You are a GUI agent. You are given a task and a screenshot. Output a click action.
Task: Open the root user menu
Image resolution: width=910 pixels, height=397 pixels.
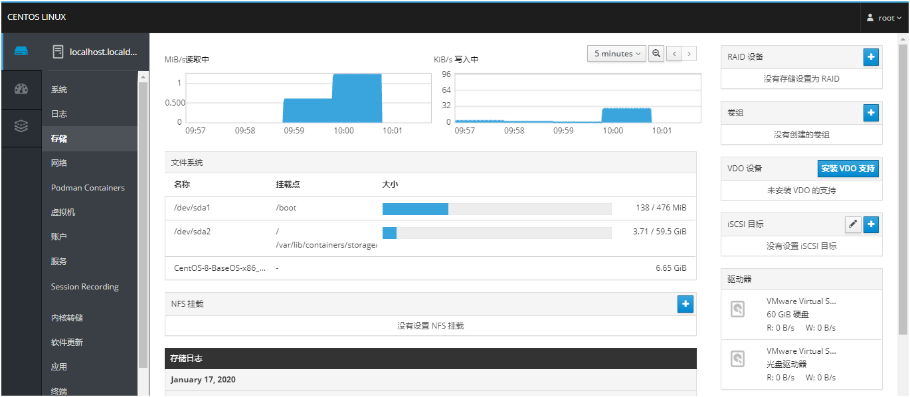(x=884, y=18)
